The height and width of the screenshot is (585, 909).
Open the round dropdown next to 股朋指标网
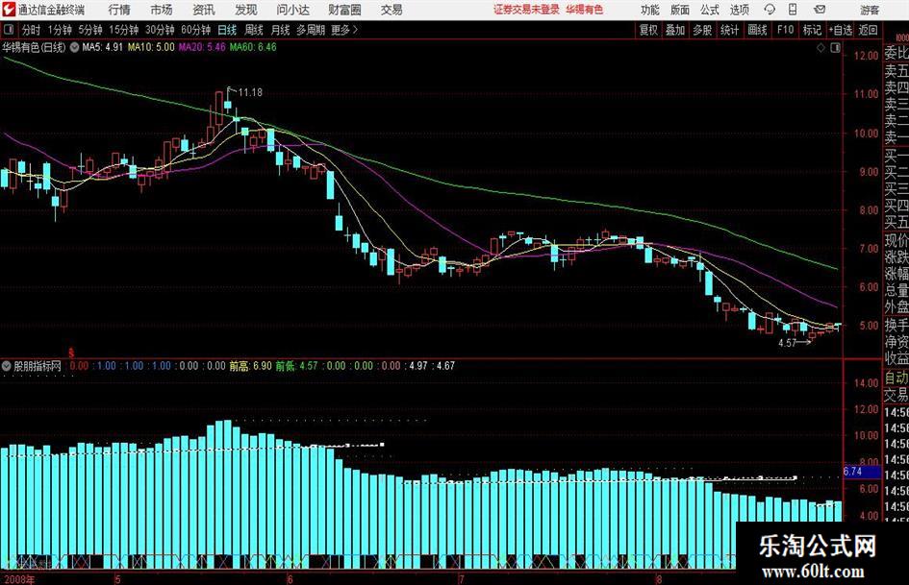click(x=7, y=366)
